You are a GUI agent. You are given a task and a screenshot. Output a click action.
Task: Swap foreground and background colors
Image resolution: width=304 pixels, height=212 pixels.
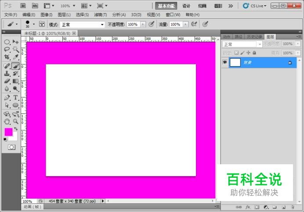(x=16, y=129)
